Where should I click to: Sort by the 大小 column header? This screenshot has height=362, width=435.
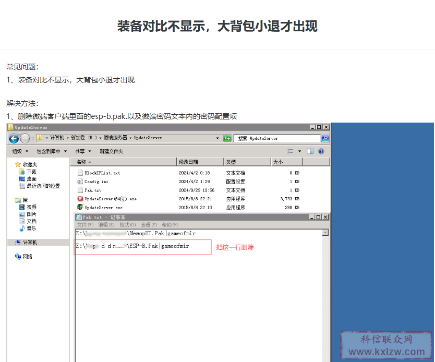[x=286, y=162]
